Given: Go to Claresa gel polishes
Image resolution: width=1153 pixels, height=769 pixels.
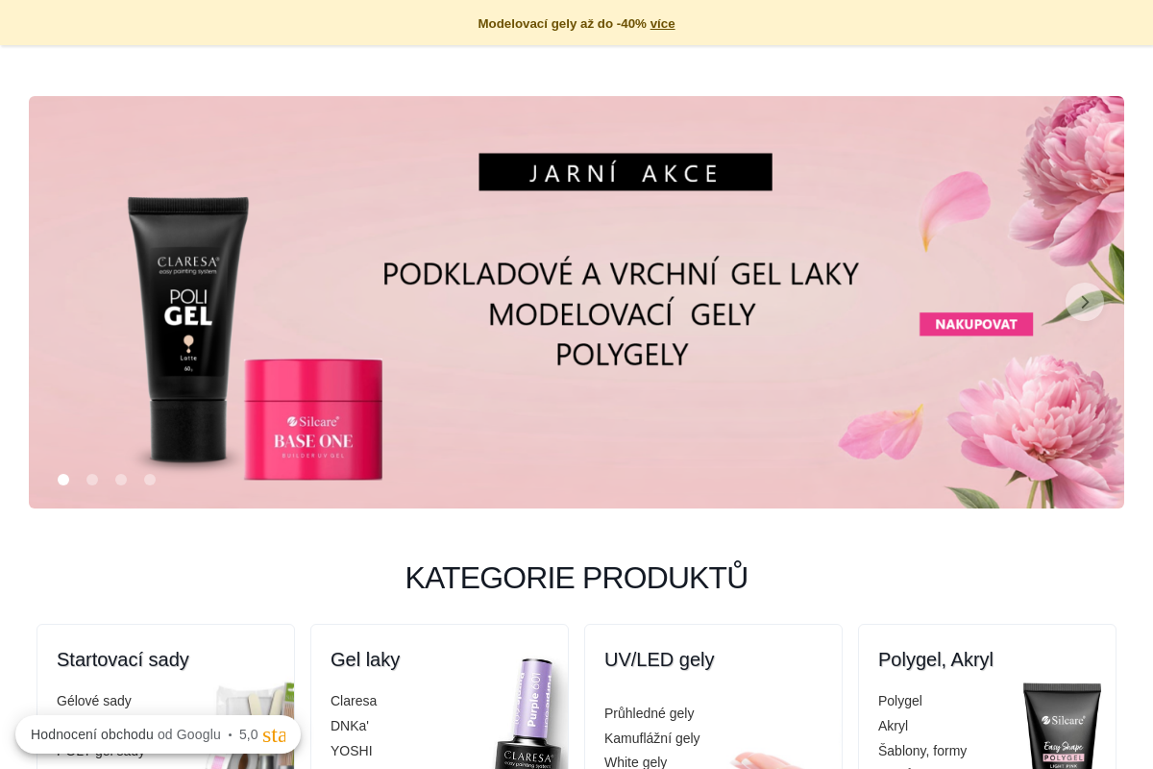Looking at the screenshot, I should tap(354, 701).
